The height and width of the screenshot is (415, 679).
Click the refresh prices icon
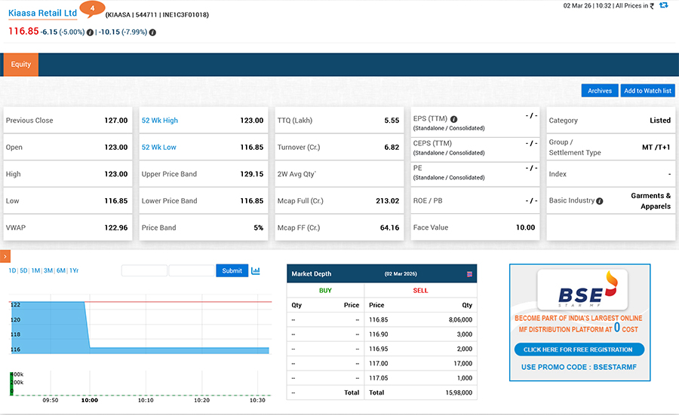(x=663, y=5)
